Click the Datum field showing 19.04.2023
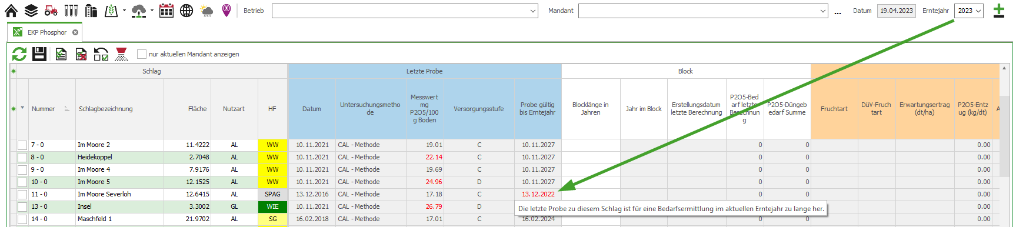Screen dimensions: 1016x227 pos(896,11)
